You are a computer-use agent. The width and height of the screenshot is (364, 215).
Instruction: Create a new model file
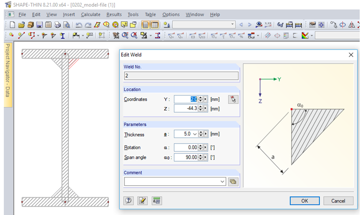12,24
